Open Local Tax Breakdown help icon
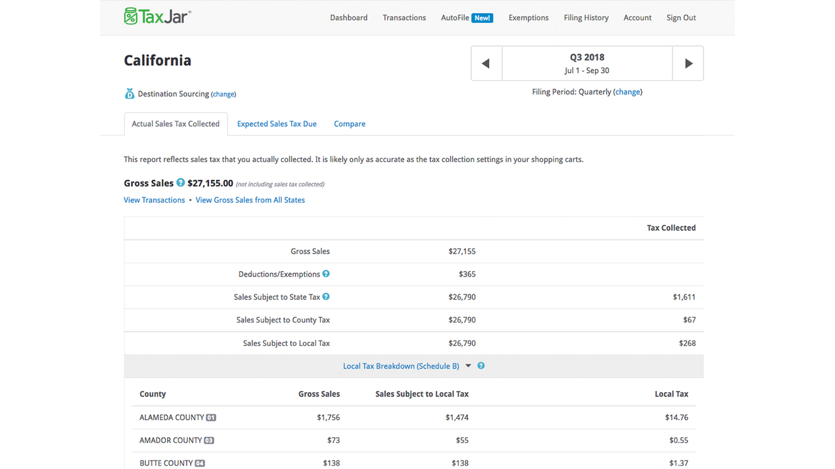Screen dimensions: 835x469 pyautogui.click(x=481, y=365)
